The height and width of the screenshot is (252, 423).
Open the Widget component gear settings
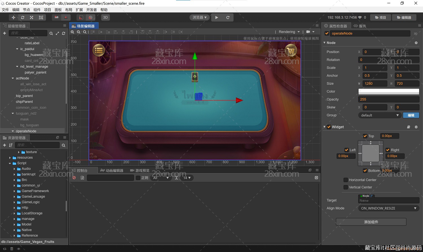pos(416,127)
